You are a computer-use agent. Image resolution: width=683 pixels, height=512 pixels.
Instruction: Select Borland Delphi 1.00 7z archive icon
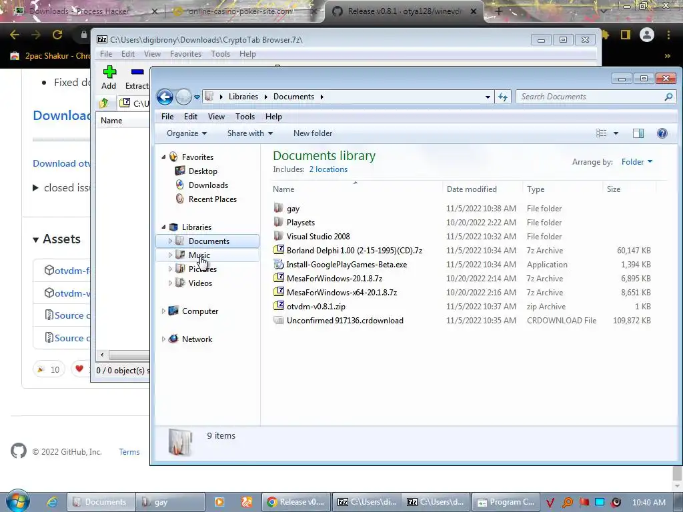pos(278,250)
